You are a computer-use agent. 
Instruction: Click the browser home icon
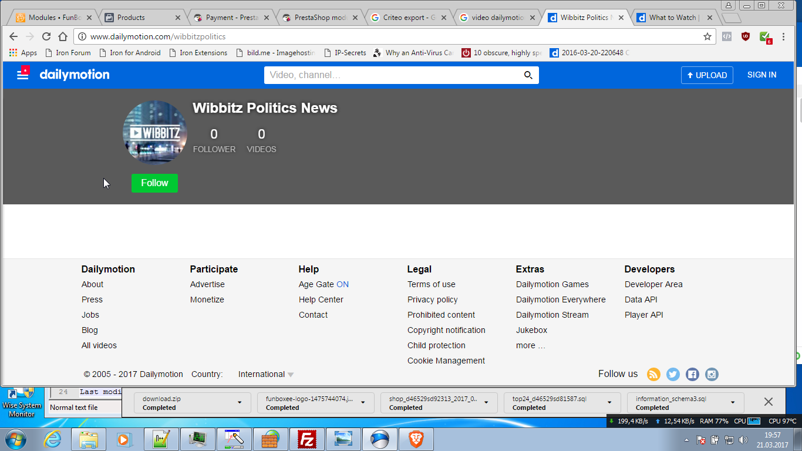(x=63, y=36)
